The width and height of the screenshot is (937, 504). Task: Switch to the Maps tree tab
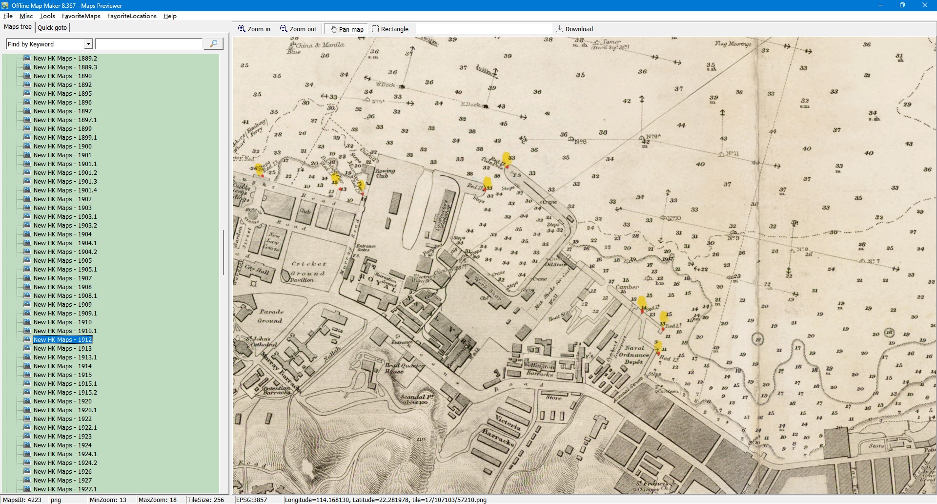tap(18, 27)
